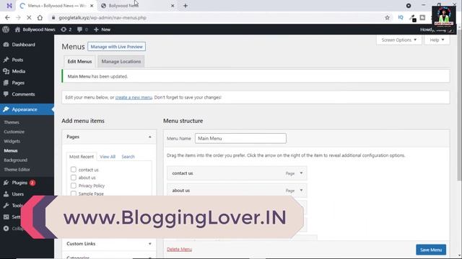Screen dimensions: 462x259
Task: Click the New content plus button
Action: (x=103, y=29)
